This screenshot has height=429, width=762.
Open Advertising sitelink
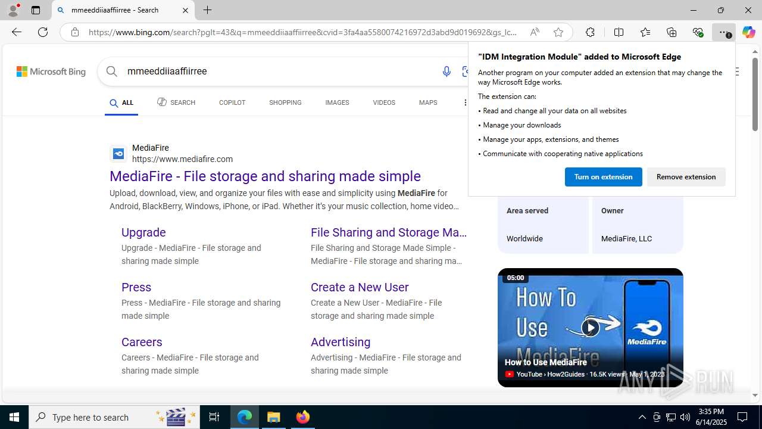tap(341, 342)
